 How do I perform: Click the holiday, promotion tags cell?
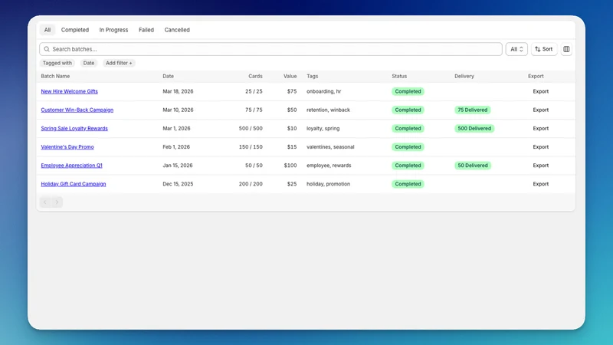[329, 184]
